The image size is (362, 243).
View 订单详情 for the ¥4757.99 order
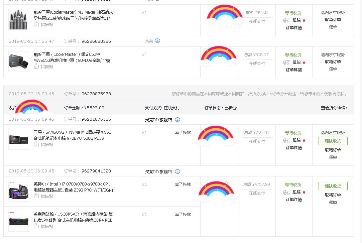[x=294, y=200]
